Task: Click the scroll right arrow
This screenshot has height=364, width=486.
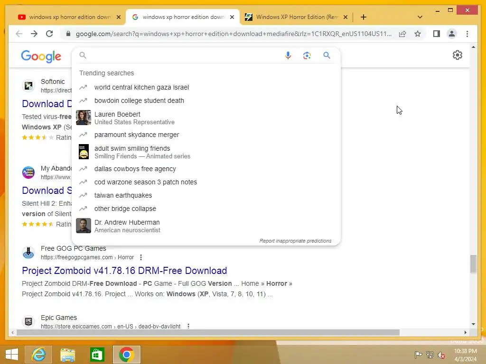Action: [465, 332]
